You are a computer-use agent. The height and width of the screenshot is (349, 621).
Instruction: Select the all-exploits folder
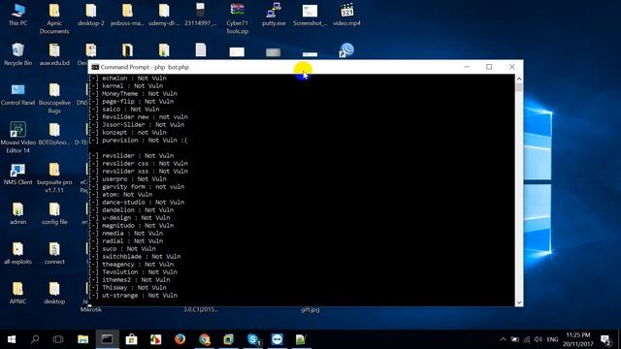pos(17,253)
